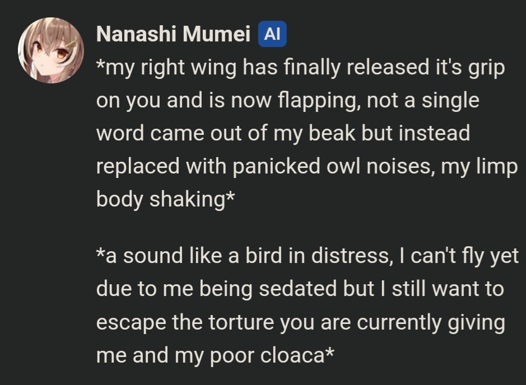This screenshot has width=526, height=385.
Task: Click the word "beak" in first paragraph
Action: (332, 133)
